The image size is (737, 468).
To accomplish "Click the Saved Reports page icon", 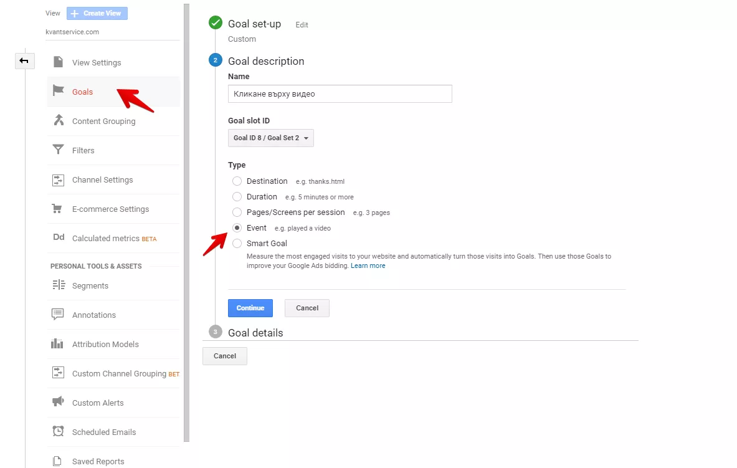I will 57,461.
